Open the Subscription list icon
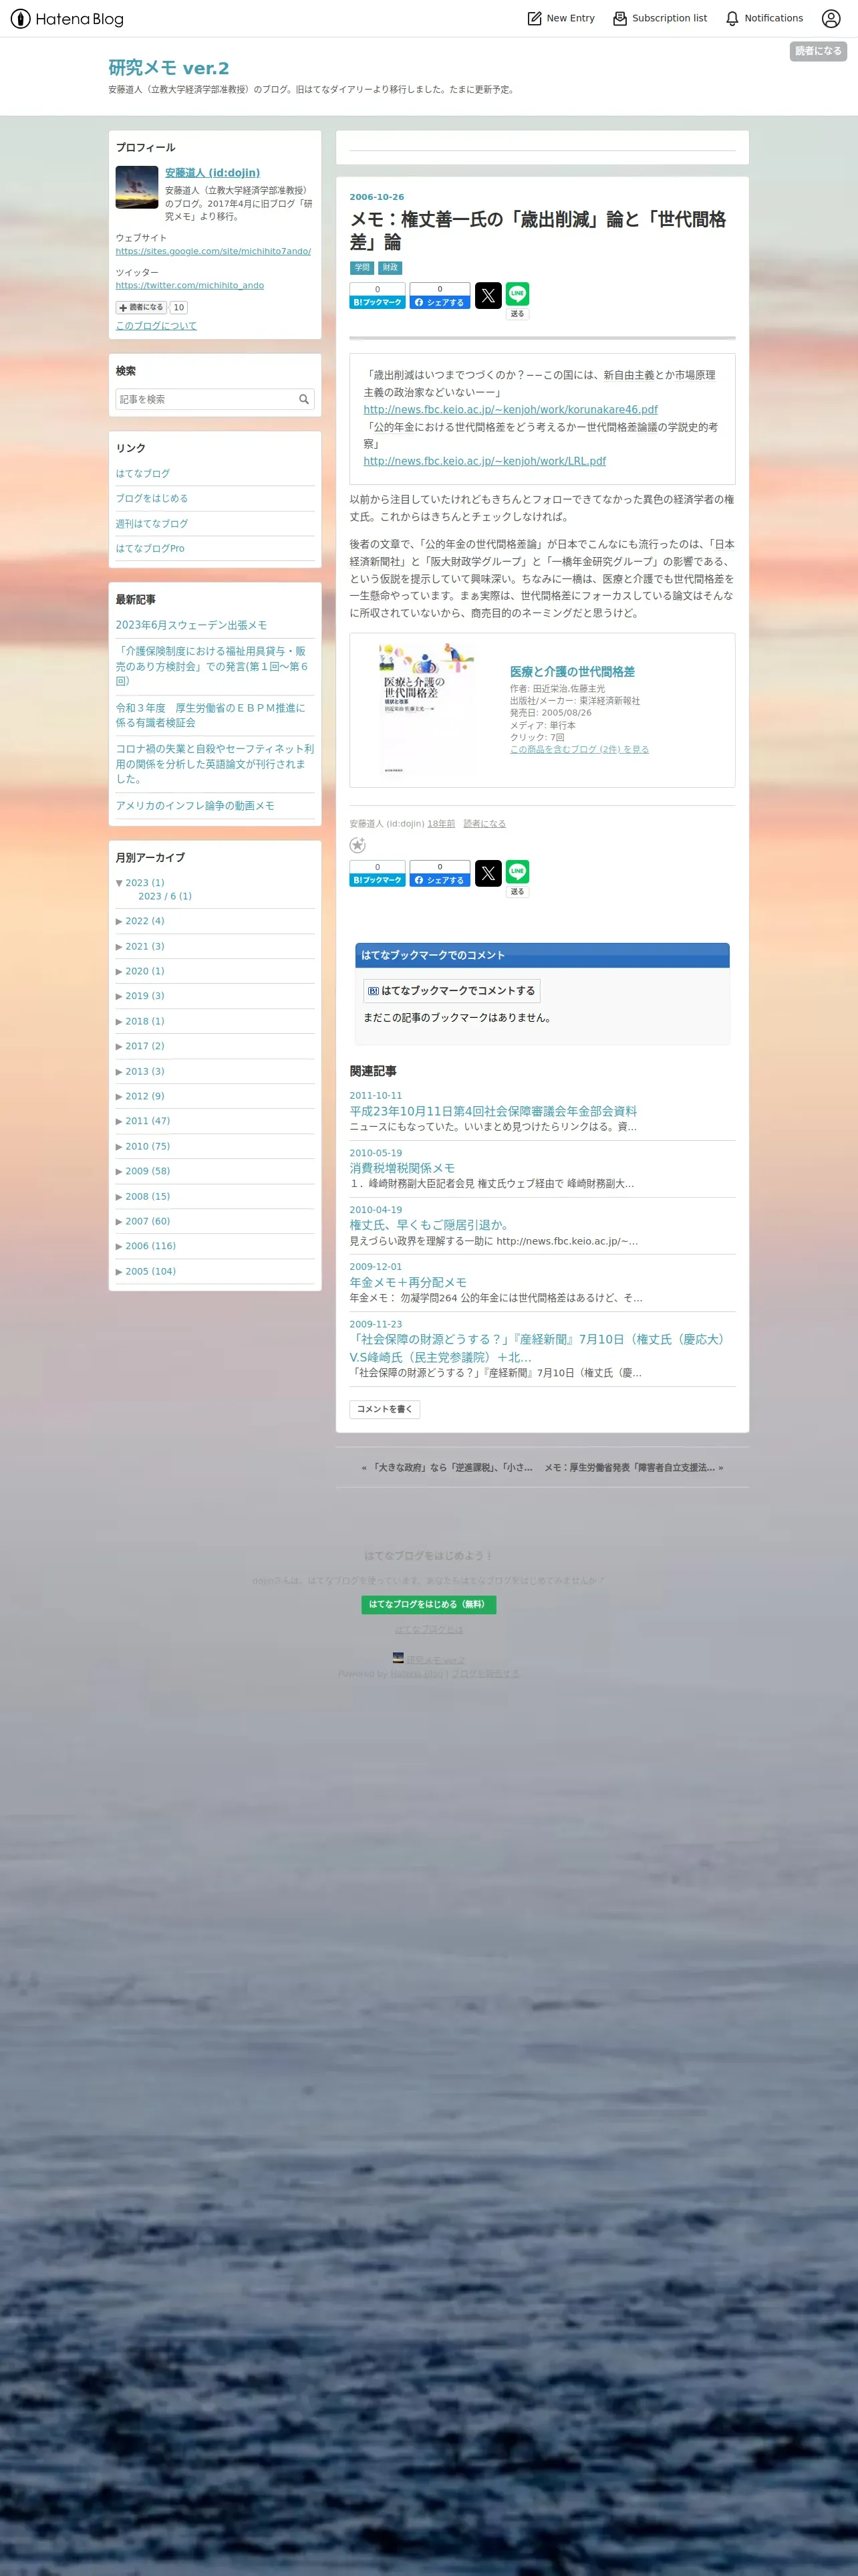858x2576 pixels. (620, 18)
